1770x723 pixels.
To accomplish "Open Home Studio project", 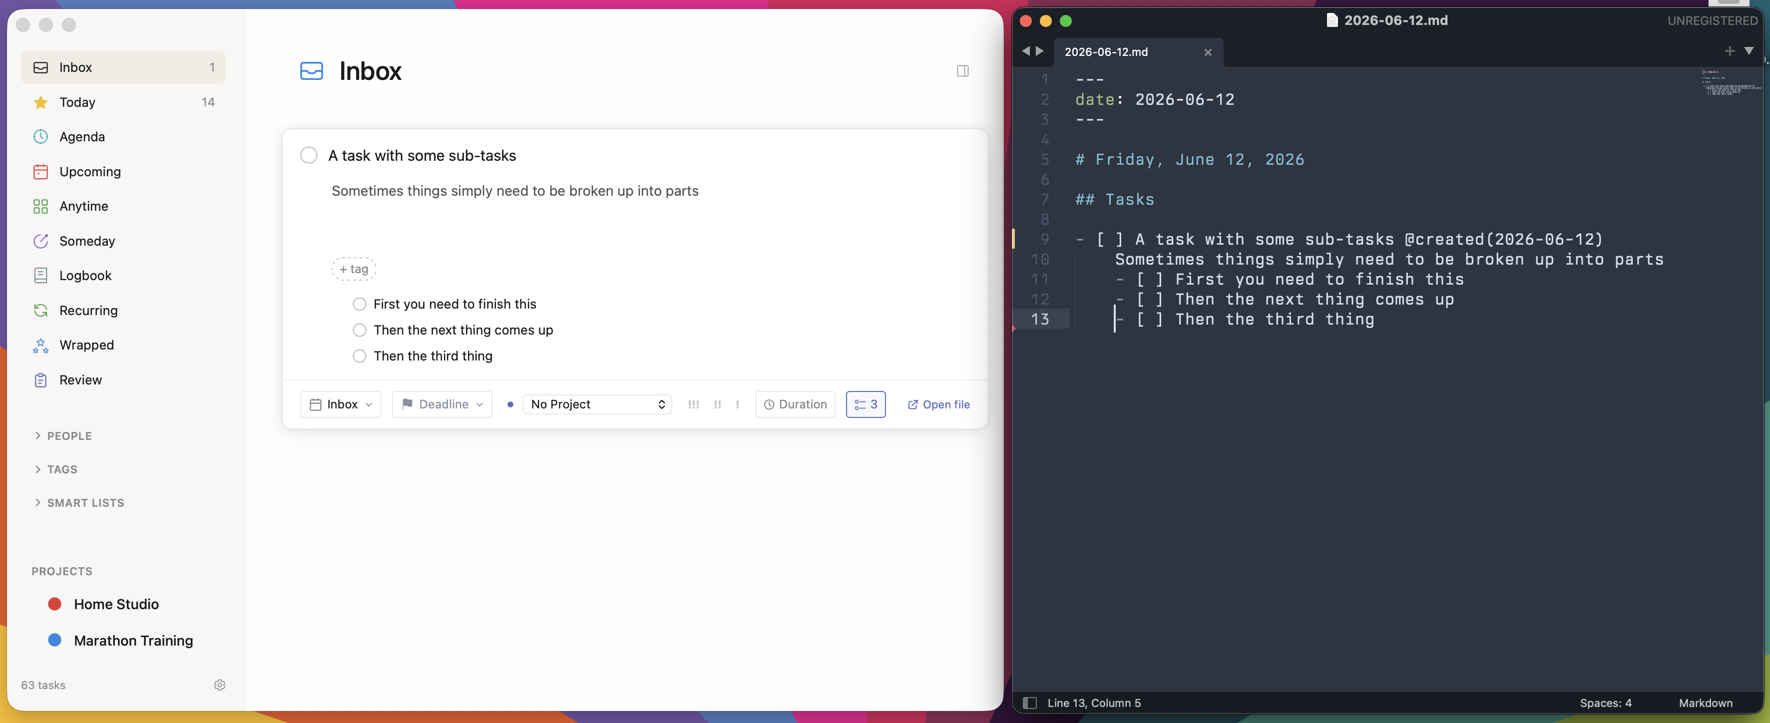I will (x=116, y=604).
